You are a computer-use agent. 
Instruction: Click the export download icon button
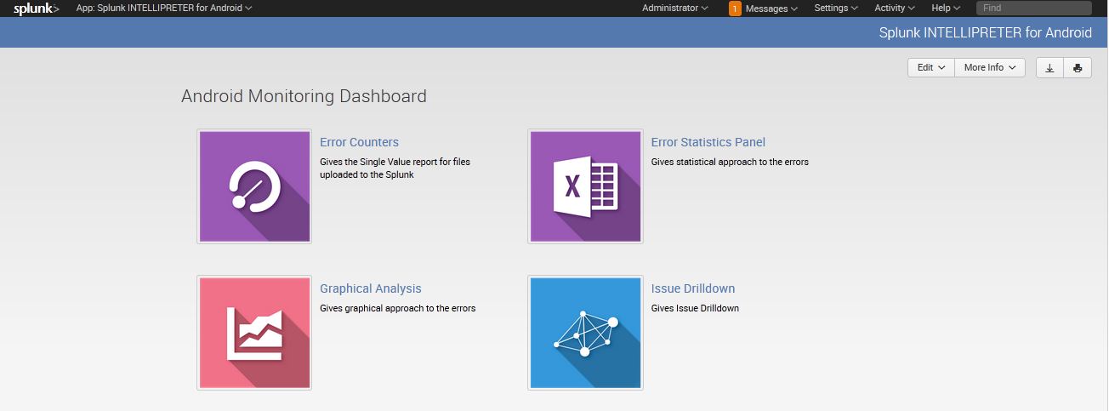pos(1049,68)
